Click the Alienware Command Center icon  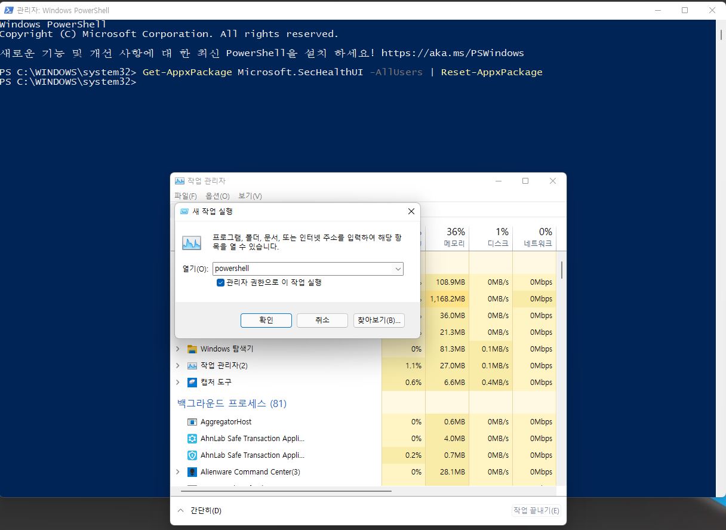(x=192, y=472)
